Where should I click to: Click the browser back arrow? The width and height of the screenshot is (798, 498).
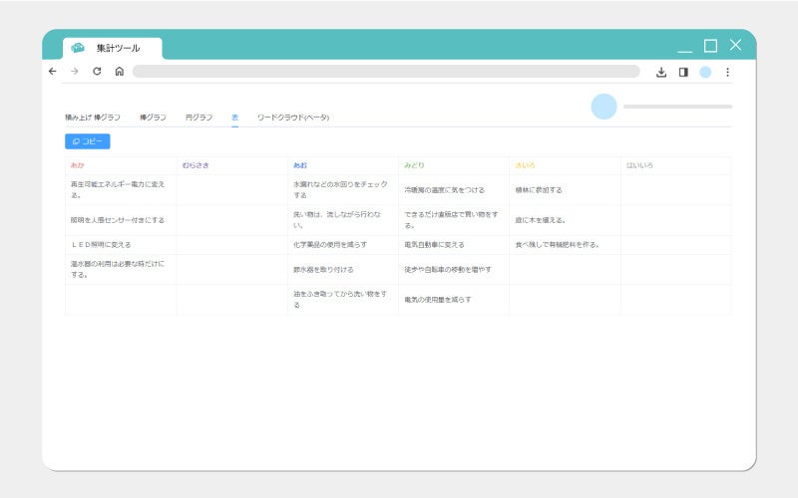[x=53, y=72]
